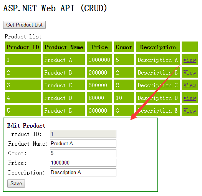Select the cell 'Product E'
Screen dimensions: 202x196
point(64,110)
